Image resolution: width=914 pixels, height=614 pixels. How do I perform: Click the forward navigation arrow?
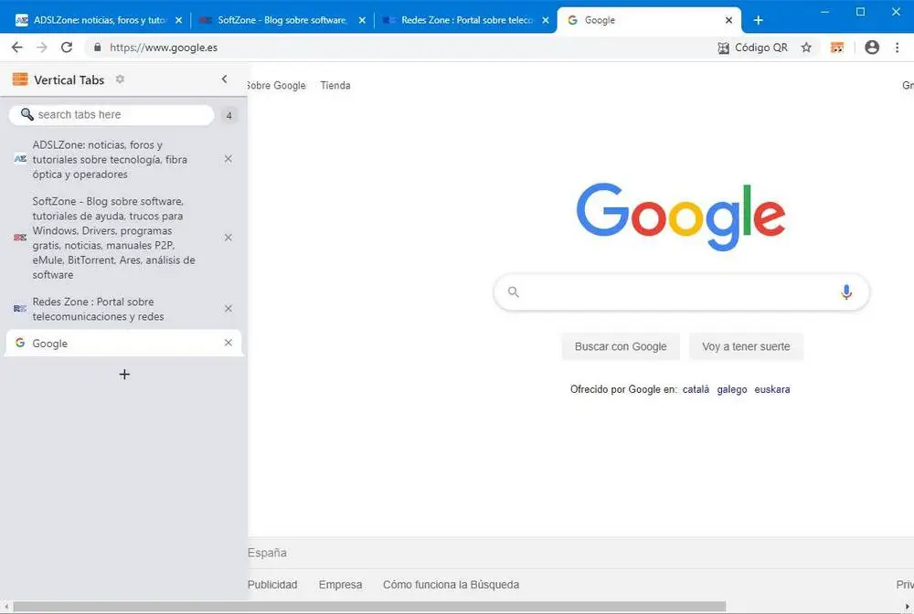point(41,48)
